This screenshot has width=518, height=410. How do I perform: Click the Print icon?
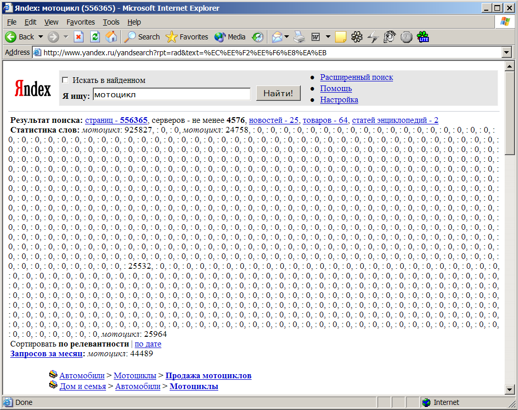(x=299, y=37)
